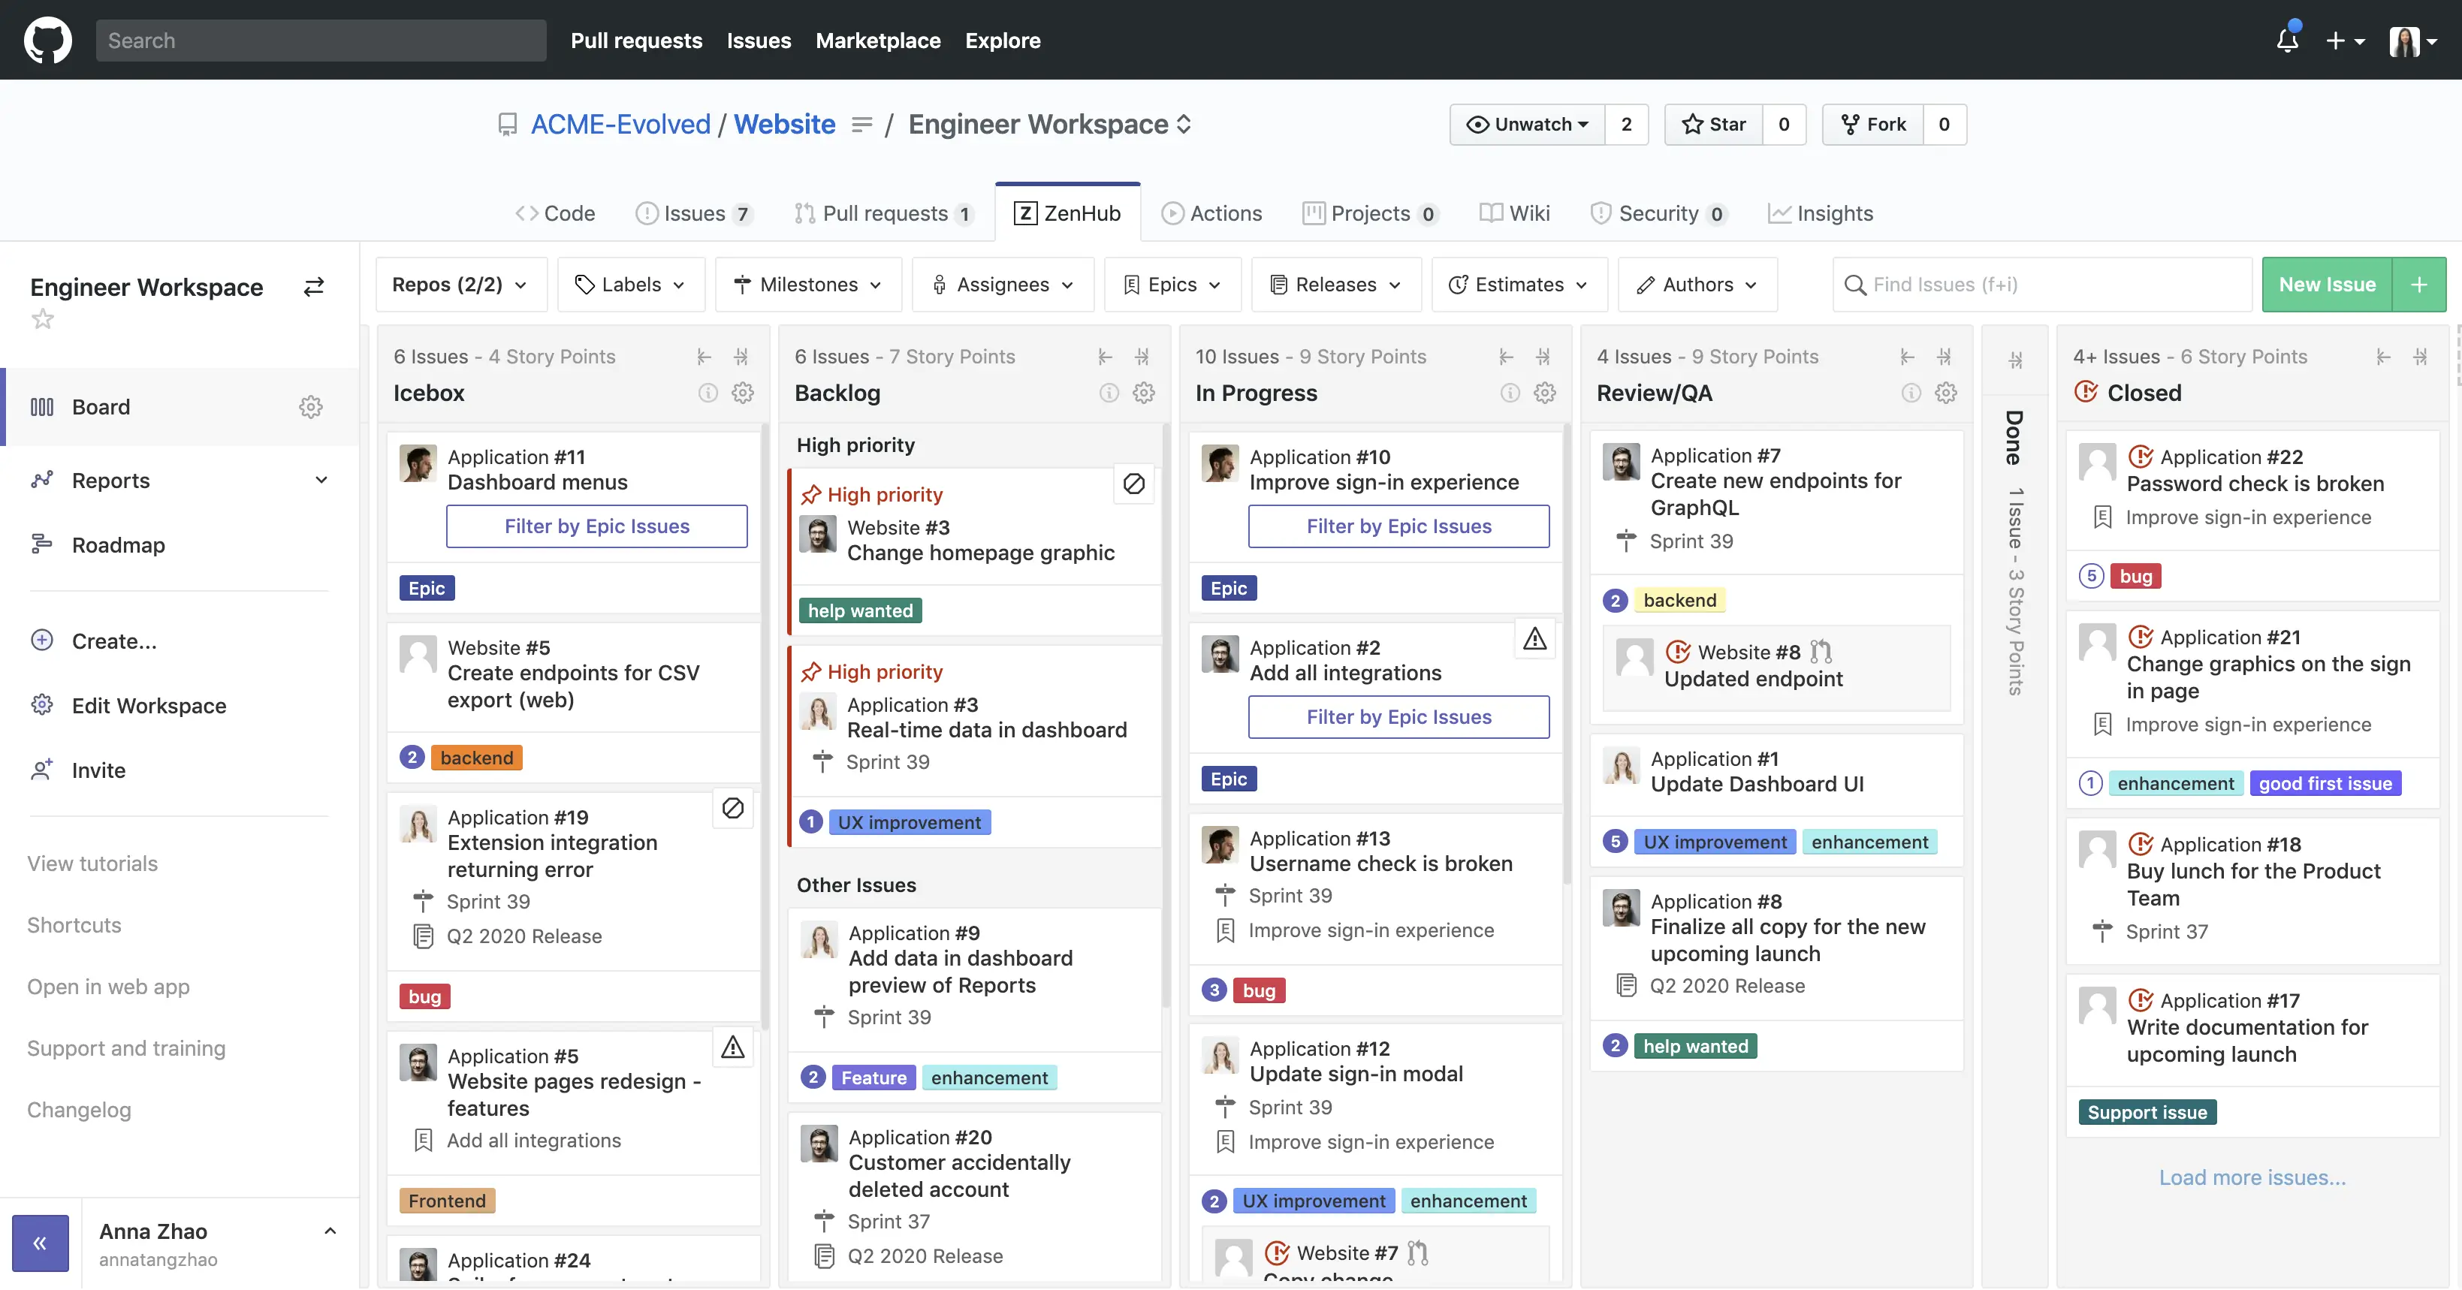Click the Icebox pipeline settings gear
This screenshot has height=1290, width=2462.
pos(743,393)
